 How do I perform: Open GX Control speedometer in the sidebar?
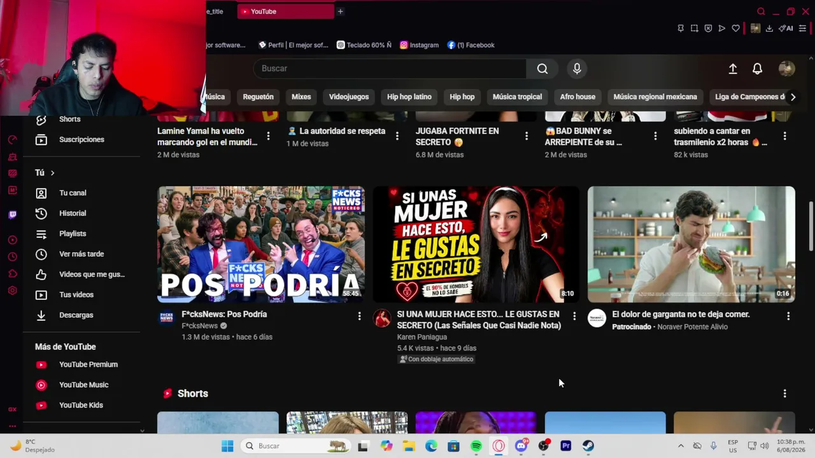12,140
